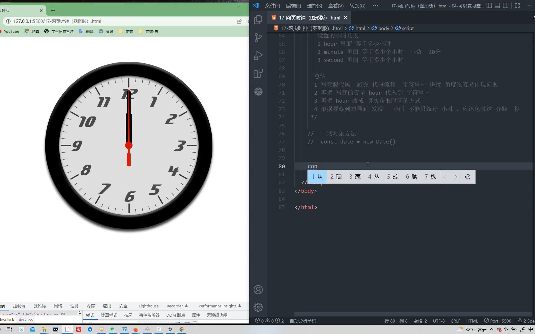The image size is (535, 334).
Task: Open the 转到(G) menu
Action: tap(357, 6)
